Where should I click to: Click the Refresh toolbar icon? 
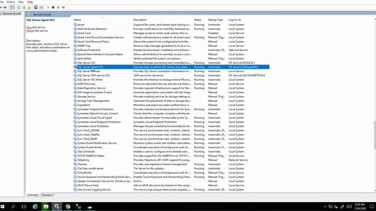pyautogui.click(x=24, y=8)
